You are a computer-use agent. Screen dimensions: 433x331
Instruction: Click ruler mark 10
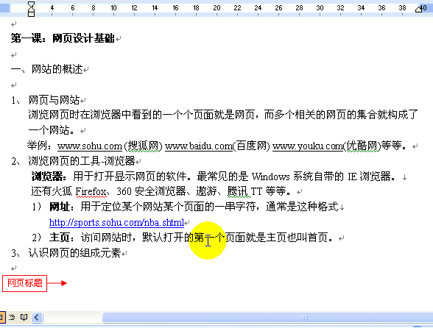click(113, 8)
